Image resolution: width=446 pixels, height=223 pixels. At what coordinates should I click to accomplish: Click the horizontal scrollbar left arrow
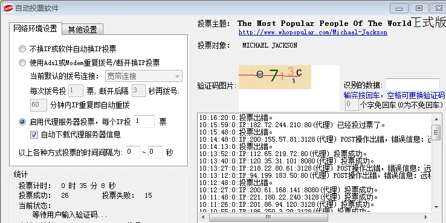[x=203, y=218]
